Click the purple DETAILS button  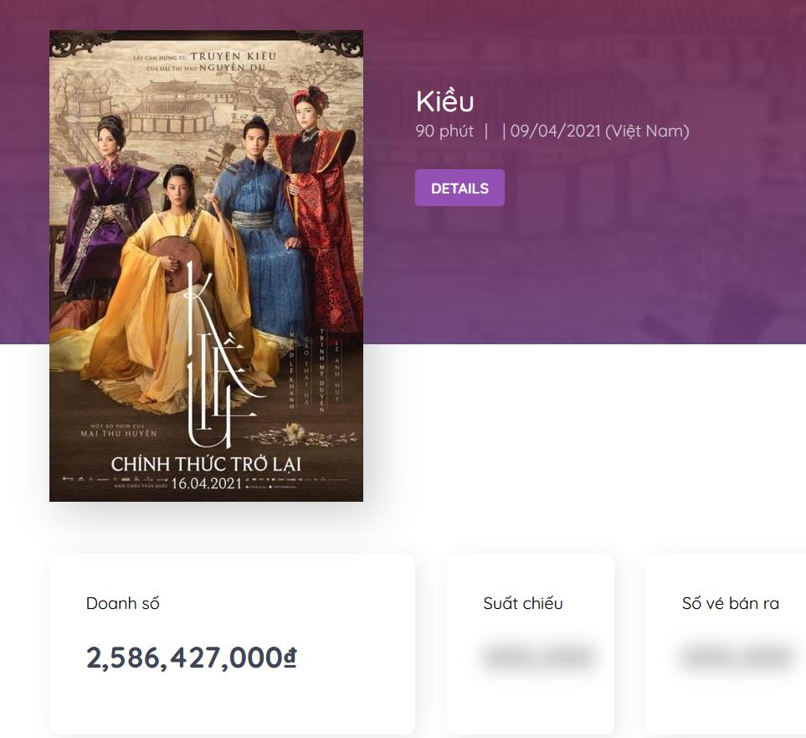click(x=459, y=188)
